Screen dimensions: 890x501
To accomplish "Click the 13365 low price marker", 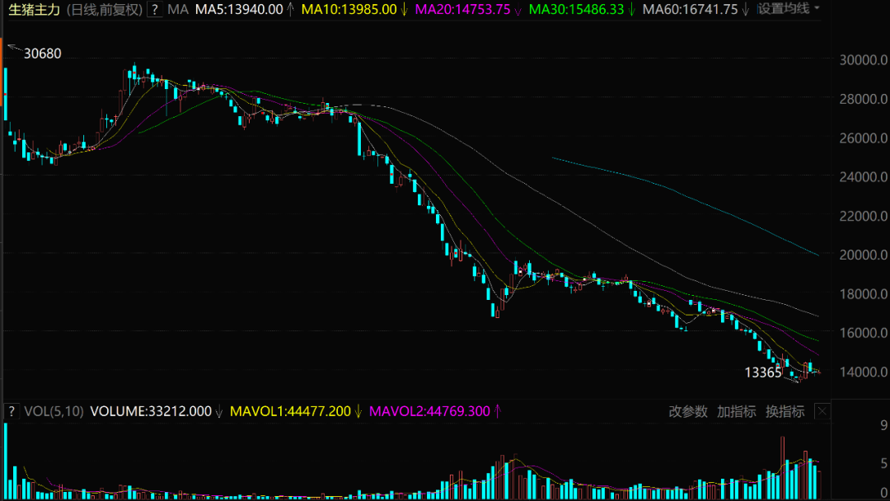I will (x=763, y=372).
